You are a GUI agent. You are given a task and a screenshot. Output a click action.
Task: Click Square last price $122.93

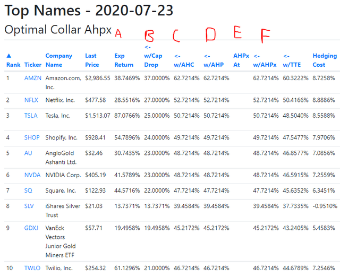coord(95,191)
